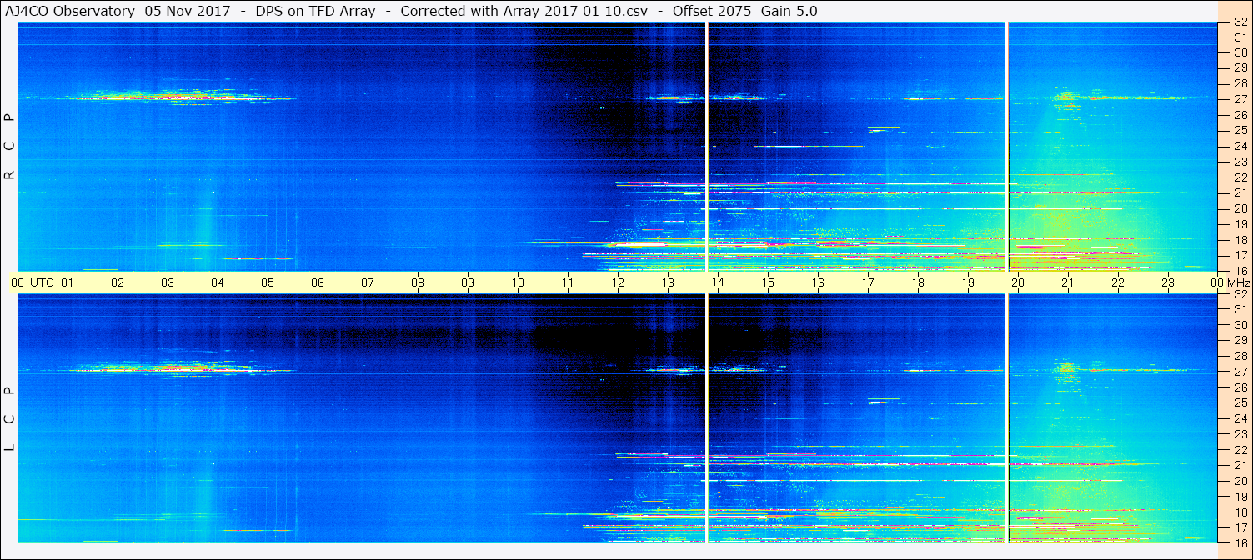The image size is (1253, 560).
Task: Click 32 MHz label on RCP frequency scale
Action: [x=1240, y=22]
